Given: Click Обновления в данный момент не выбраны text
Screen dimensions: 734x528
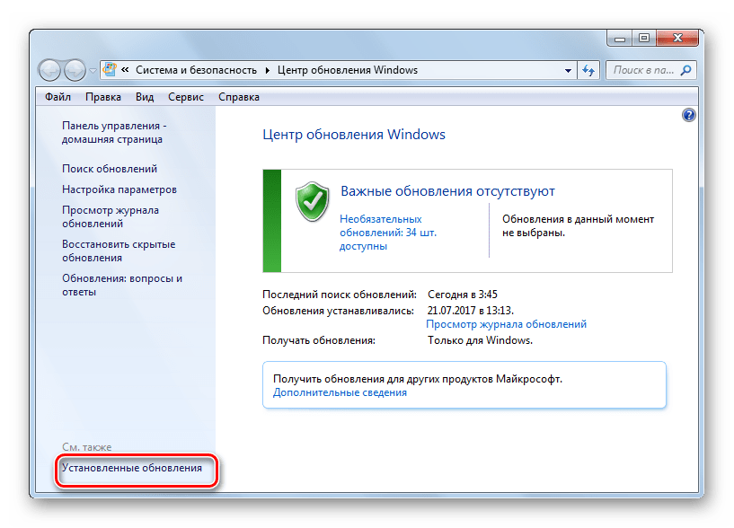Looking at the screenshot, I should (x=578, y=225).
